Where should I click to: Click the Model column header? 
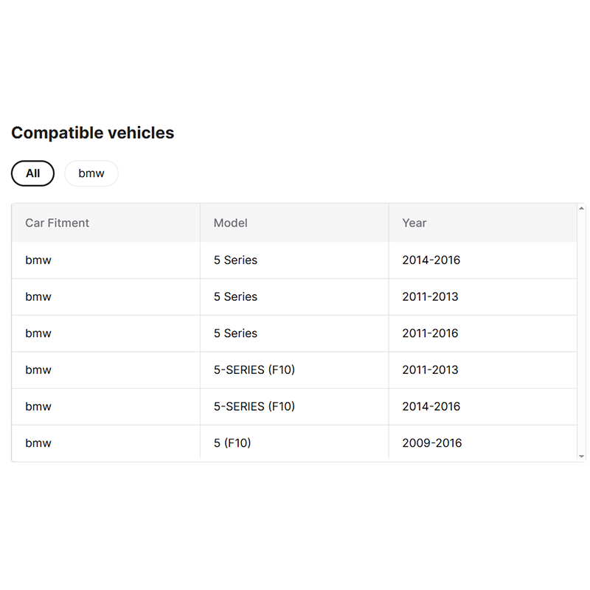[230, 223]
